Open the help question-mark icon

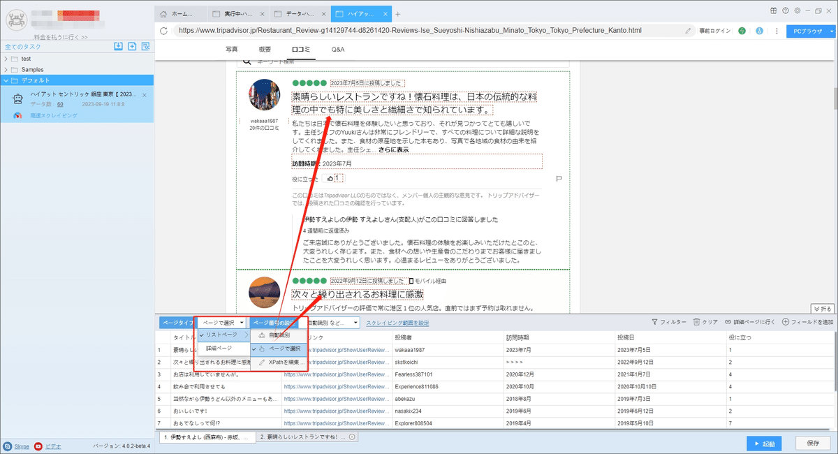pos(786,10)
